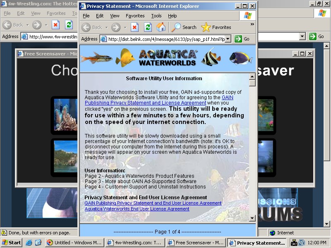Click the Aquatica Waterworlds banner logo
The height and width of the screenshot is (248, 331).
[168, 57]
